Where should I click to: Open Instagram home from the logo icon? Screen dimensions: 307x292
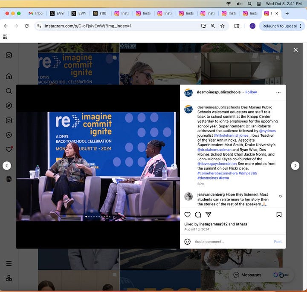9,55
